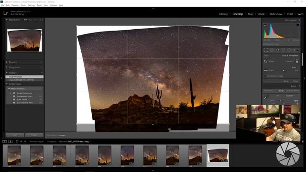The width and height of the screenshot is (306, 172).
Task: Select the Crop Overlay tool icon
Action: (266, 50)
